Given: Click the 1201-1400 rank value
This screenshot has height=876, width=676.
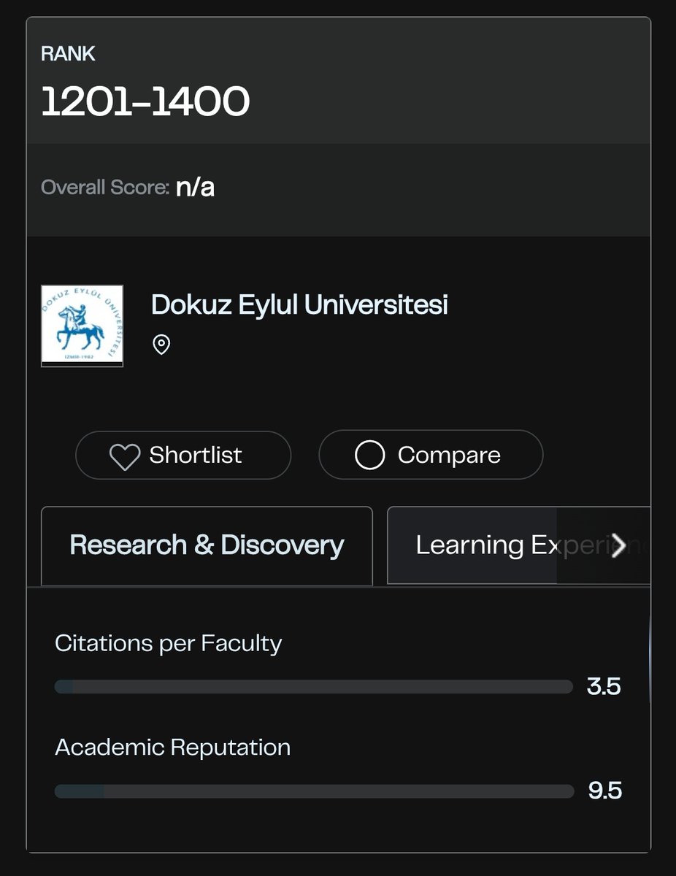Looking at the screenshot, I should 146,102.
